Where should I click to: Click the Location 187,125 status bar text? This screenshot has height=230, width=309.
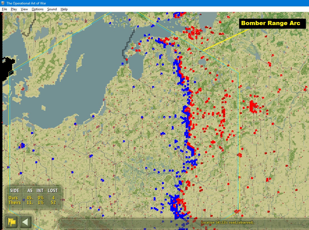[x=227, y=222]
